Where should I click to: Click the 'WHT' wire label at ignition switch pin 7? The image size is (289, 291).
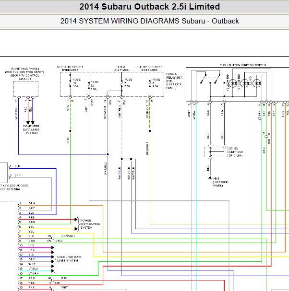(x=189, y=114)
